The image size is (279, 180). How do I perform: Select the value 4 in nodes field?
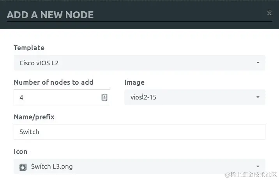(21, 98)
